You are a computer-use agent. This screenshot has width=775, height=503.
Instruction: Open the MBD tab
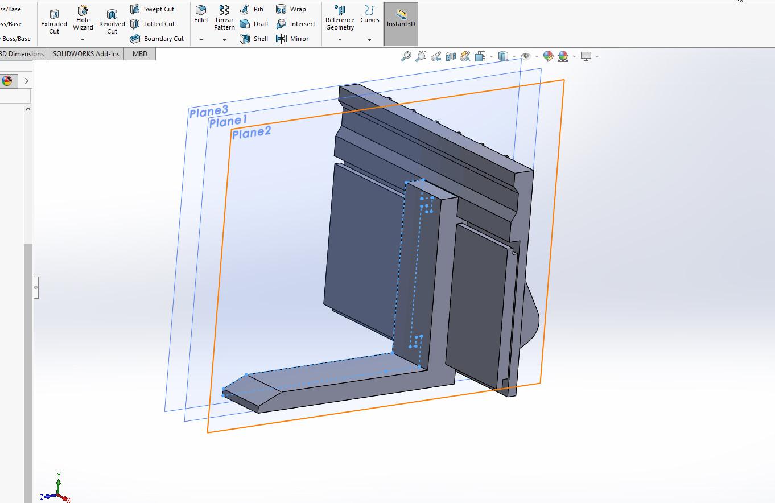(139, 54)
